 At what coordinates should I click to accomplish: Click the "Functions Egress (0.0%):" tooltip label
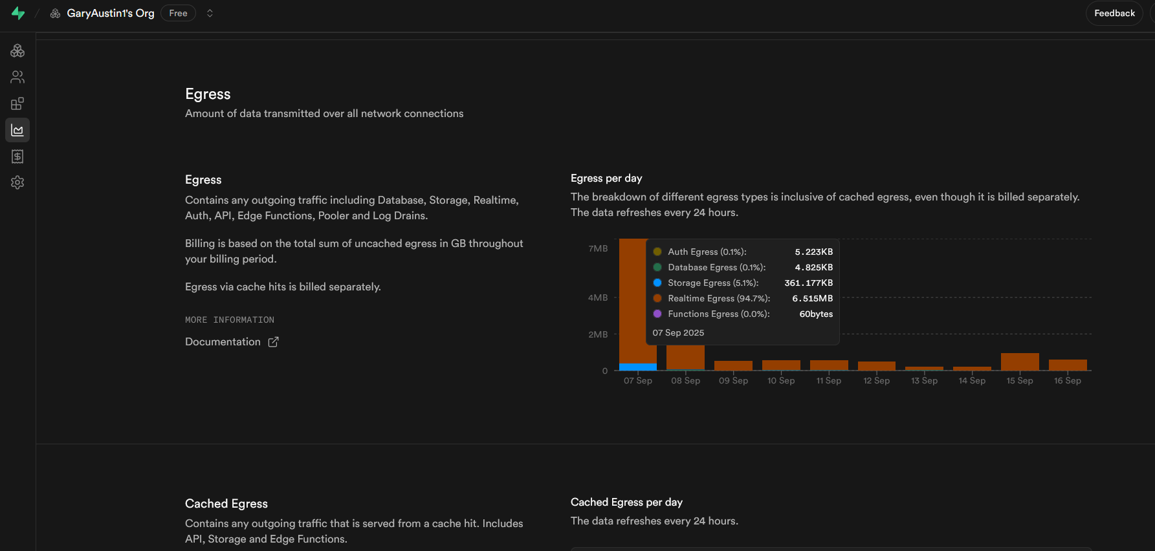click(x=719, y=314)
